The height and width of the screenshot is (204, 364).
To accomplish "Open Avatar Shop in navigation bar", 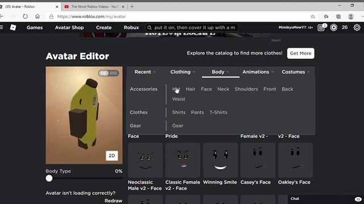I will coord(69,28).
